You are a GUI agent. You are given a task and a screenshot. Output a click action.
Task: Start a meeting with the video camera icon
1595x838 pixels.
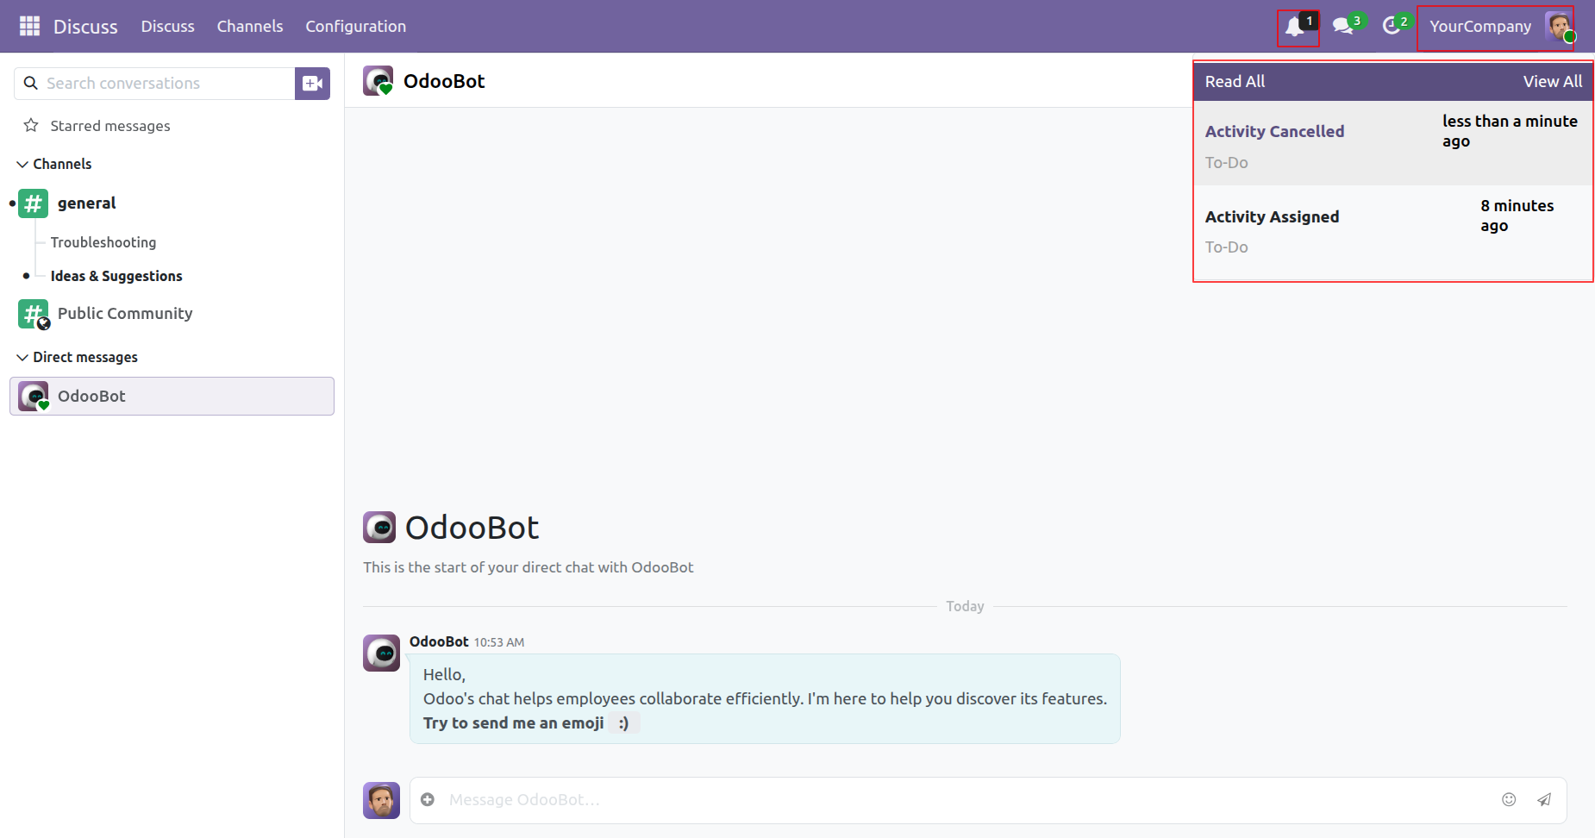pyautogui.click(x=312, y=84)
